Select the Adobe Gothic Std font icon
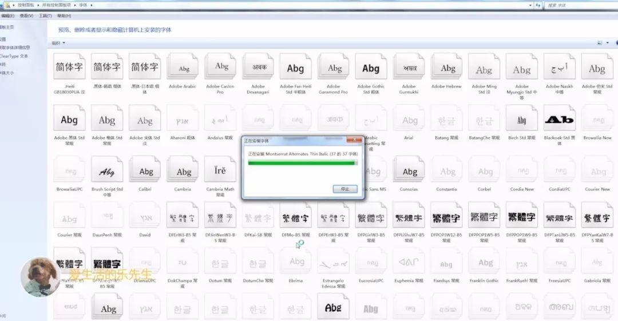The width and height of the screenshot is (618, 321). click(x=371, y=68)
